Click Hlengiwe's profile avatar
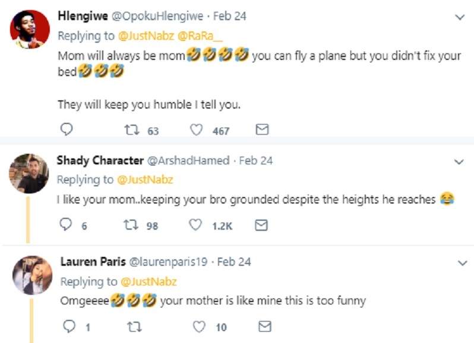This screenshot has height=343, width=474. 30,30
